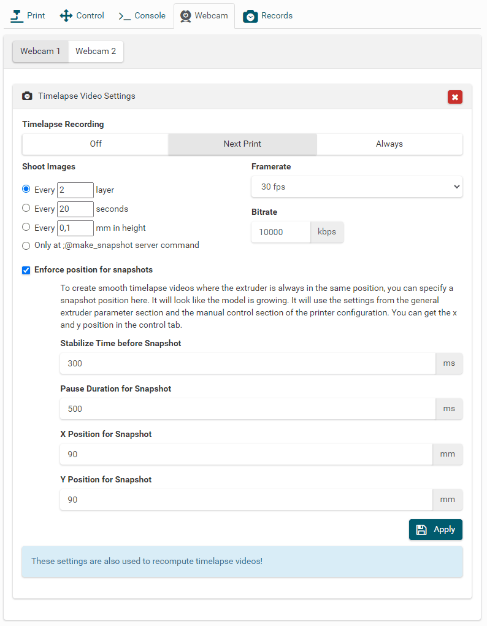
Task: Set Timelapse Recording to Off
Action: (96, 144)
